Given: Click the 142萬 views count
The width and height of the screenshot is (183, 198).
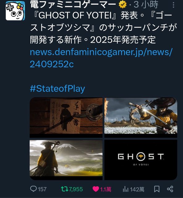Looking at the screenshot, I should pos(137,189).
